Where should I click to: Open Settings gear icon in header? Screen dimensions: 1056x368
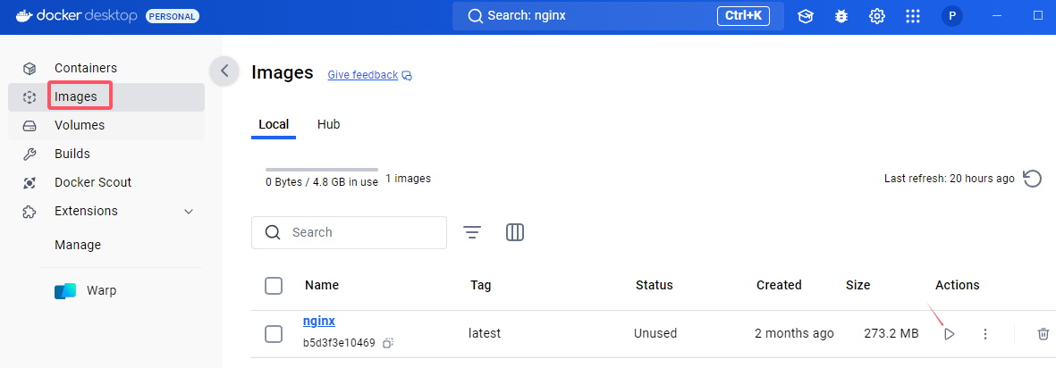[x=877, y=16]
